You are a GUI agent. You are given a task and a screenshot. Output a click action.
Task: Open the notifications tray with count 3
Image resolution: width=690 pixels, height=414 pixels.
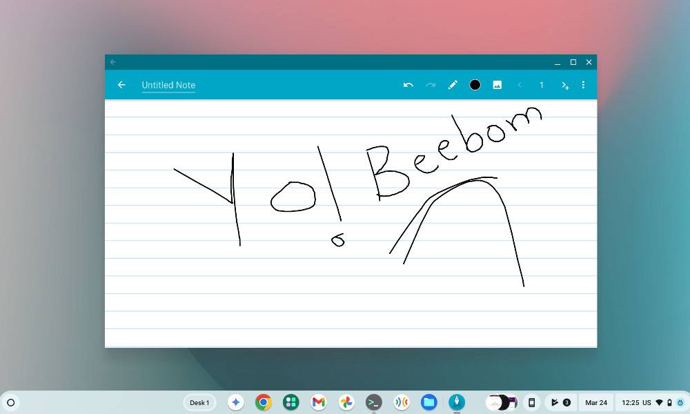560,402
